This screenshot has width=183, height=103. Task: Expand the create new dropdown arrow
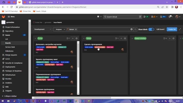[x=101, y=17]
